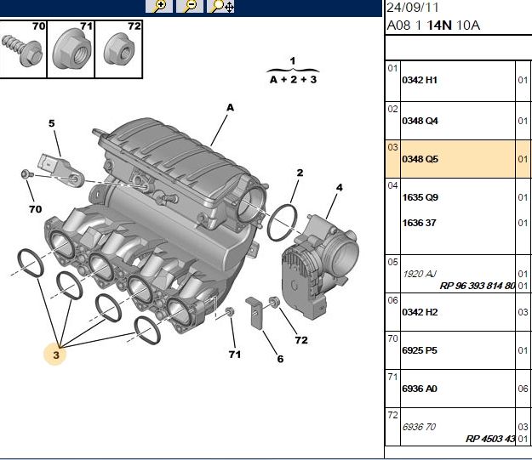Open replacement part RP 96 393 814 80
The image size is (532, 460).
(x=478, y=286)
